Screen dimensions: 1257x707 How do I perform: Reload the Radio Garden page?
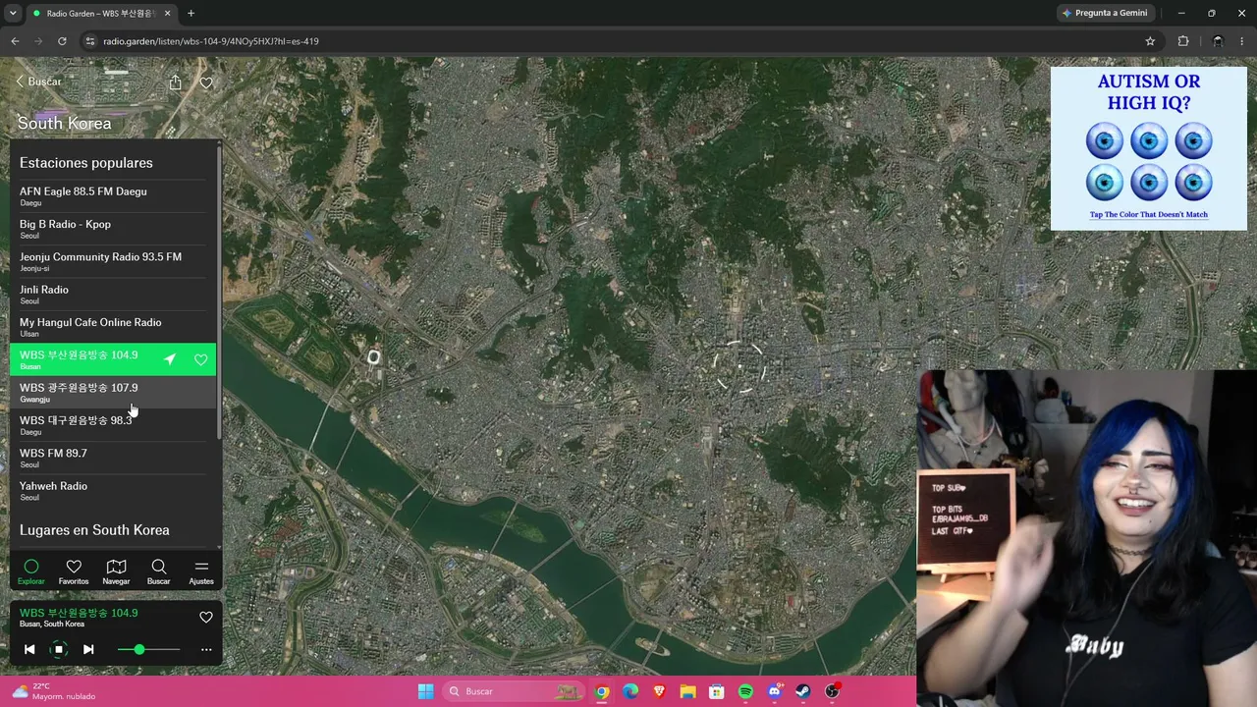pyautogui.click(x=62, y=41)
